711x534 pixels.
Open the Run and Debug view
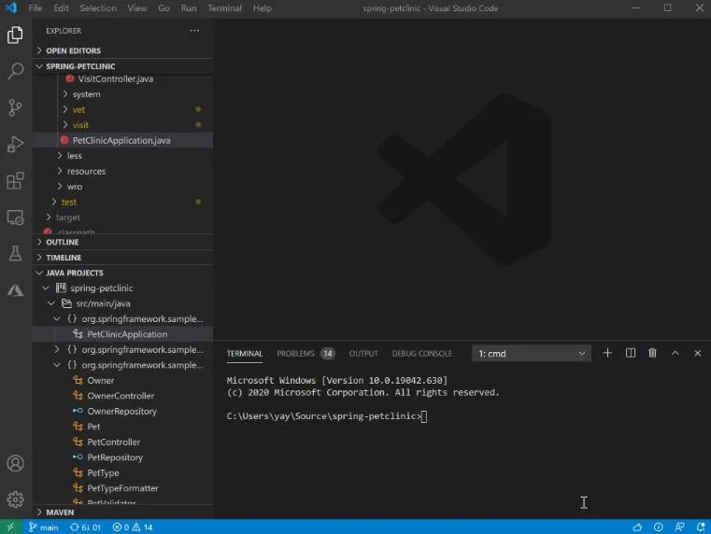(x=16, y=145)
